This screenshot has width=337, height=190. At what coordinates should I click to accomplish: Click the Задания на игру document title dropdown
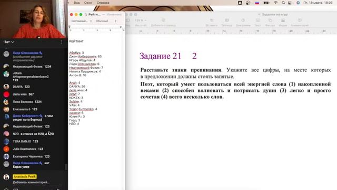click(x=273, y=14)
